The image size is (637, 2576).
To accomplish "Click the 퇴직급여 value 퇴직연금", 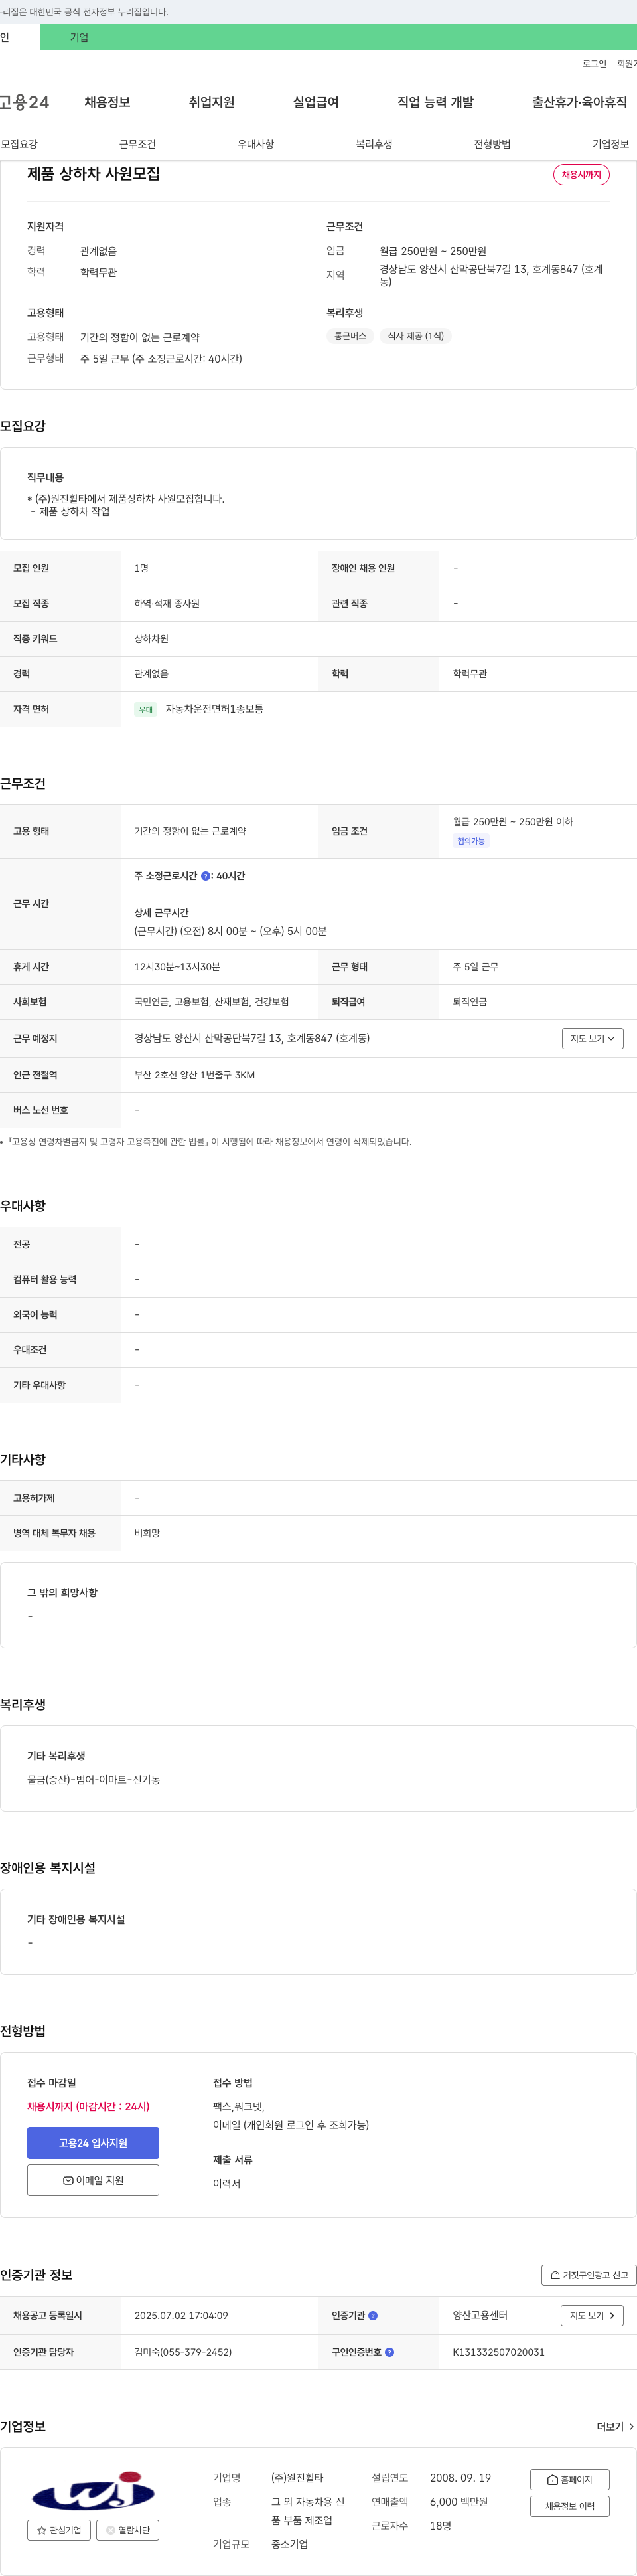I will (469, 1002).
